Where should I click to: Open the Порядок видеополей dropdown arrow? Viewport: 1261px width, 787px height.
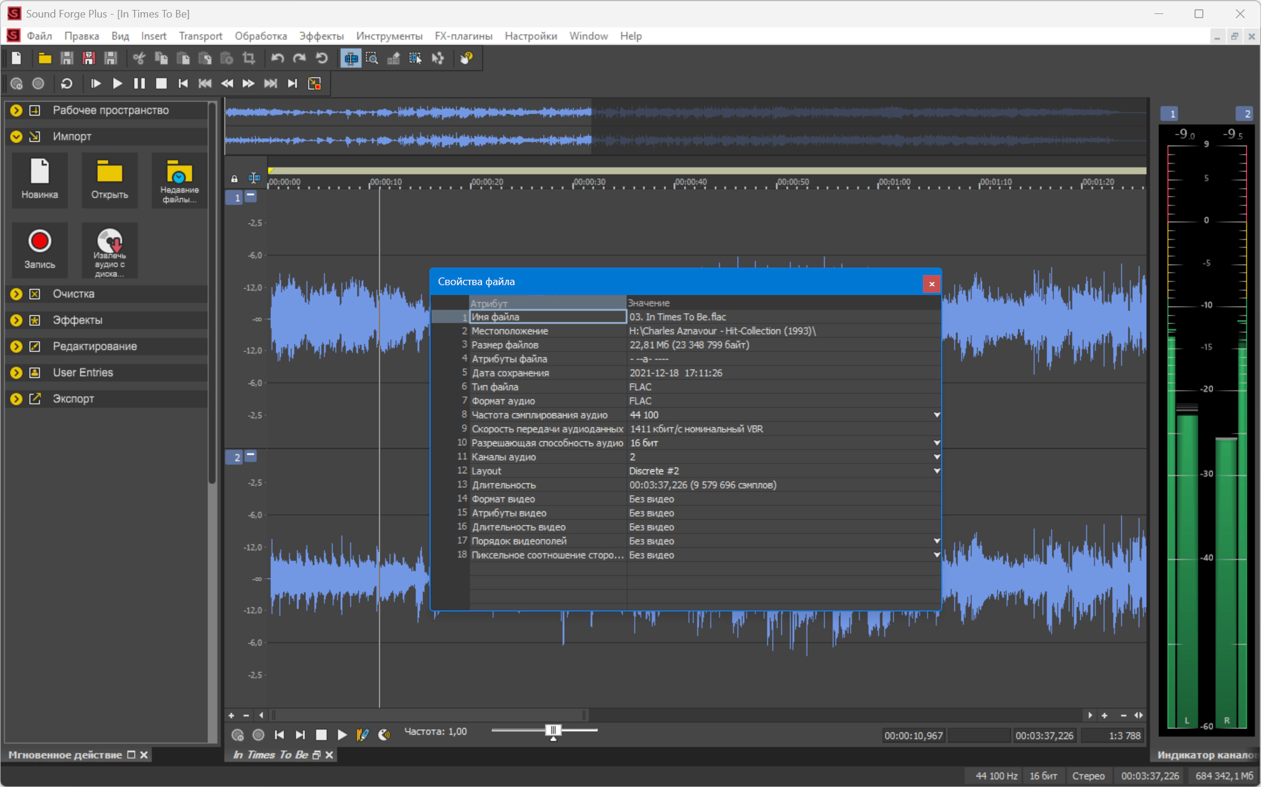point(937,541)
